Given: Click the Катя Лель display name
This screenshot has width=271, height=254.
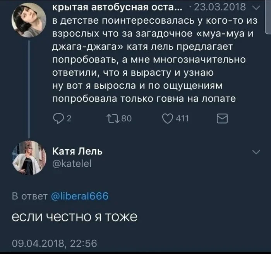Looking at the screenshot, I should point(77,151).
